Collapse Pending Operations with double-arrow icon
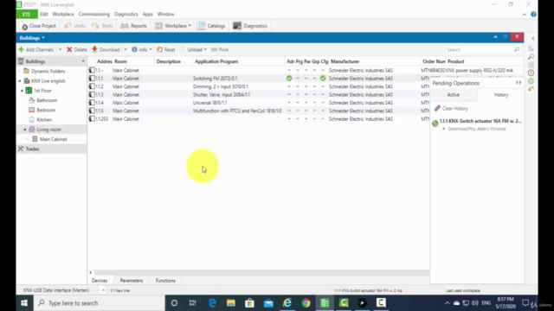The width and height of the screenshot is (554, 311). click(519, 83)
